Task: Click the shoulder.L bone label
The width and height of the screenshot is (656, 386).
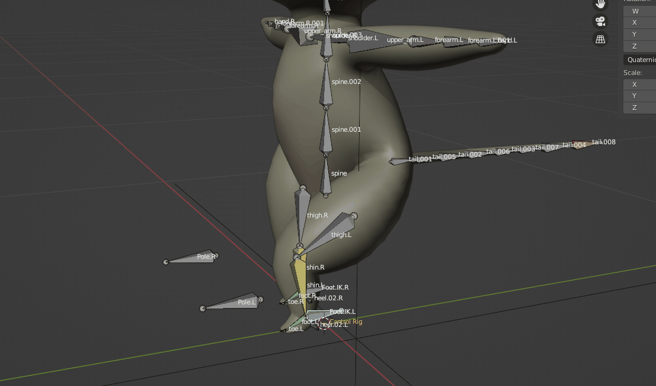Action: [363, 38]
